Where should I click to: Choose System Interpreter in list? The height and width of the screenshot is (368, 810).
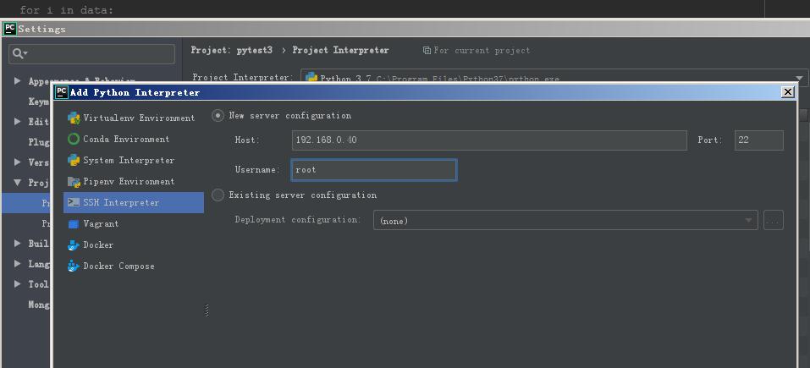point(133,160)
